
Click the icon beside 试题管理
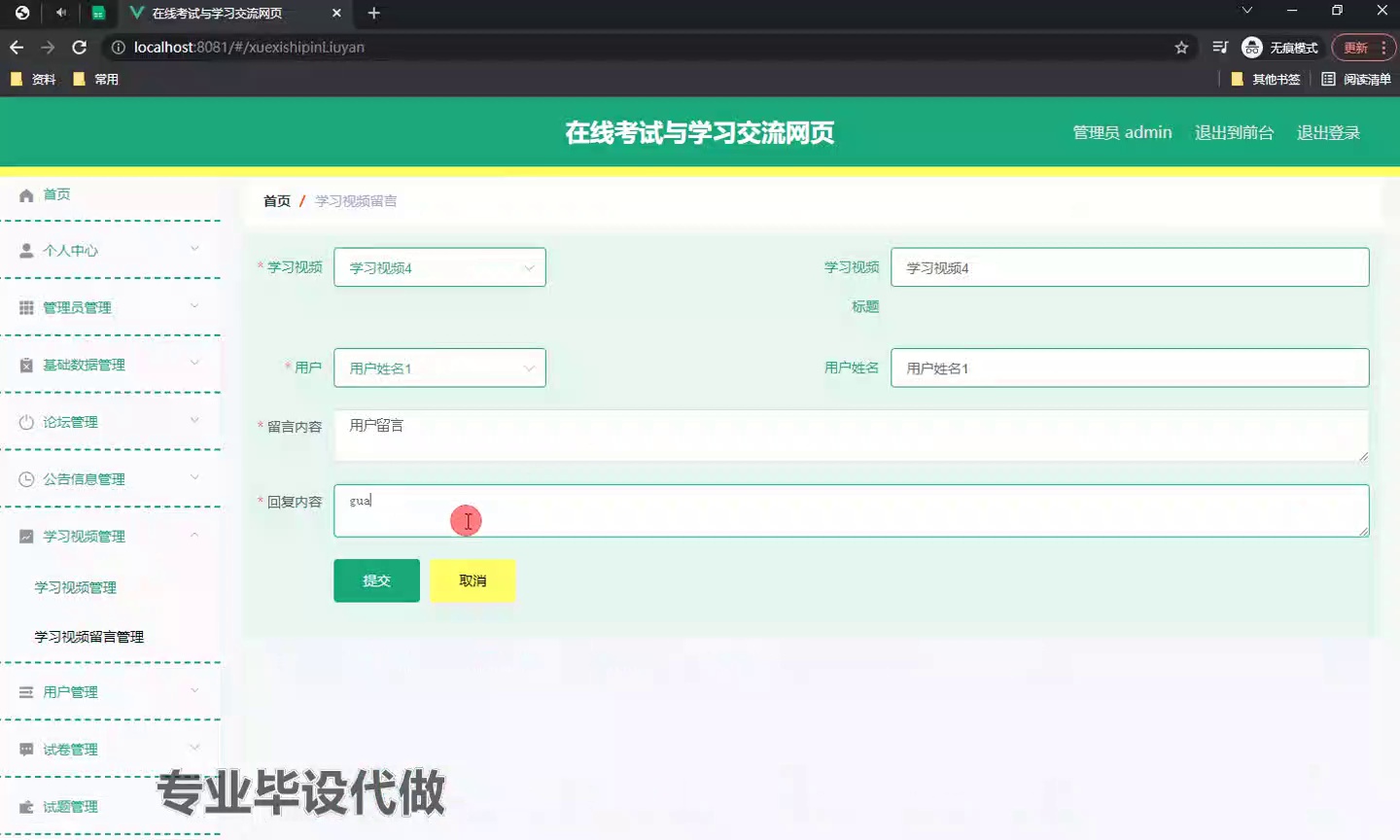(x=26, y=807)
